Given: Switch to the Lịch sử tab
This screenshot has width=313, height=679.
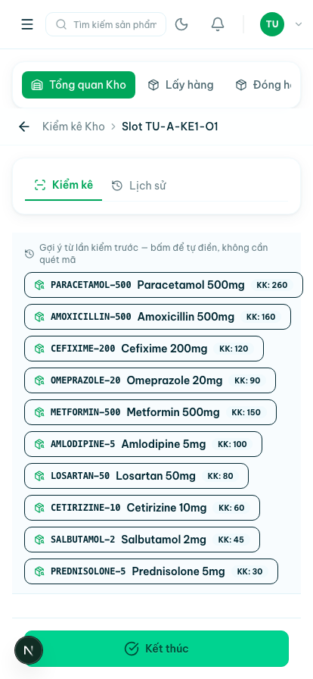Looking at the screenshot, I should tap(139, 186).
